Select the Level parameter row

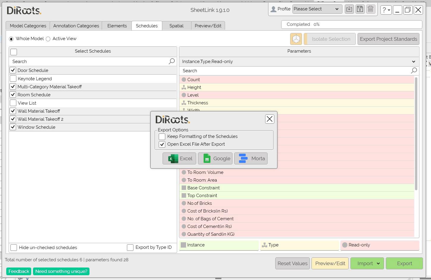[x=297, y=95]
